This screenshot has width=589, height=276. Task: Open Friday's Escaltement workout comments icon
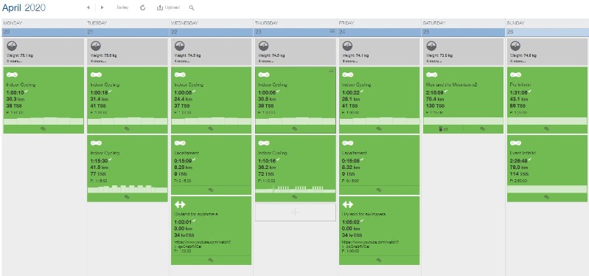tap(379, 190)
